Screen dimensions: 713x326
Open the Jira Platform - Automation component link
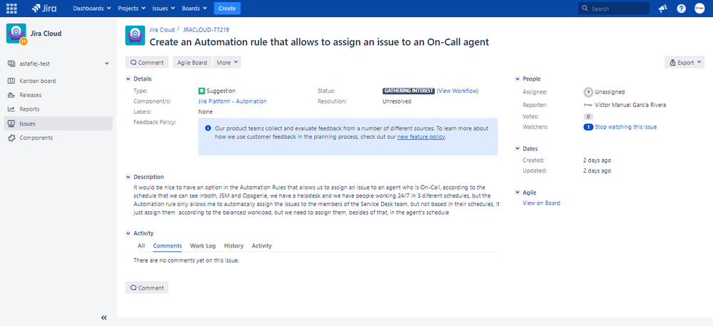tap(233, 101)
